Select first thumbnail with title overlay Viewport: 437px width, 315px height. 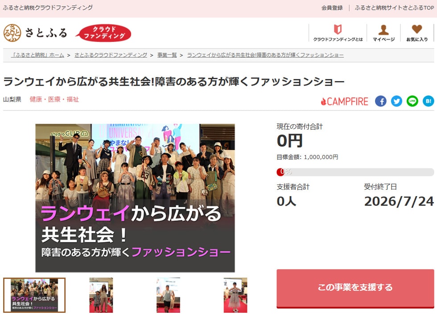tap(34, 295)
